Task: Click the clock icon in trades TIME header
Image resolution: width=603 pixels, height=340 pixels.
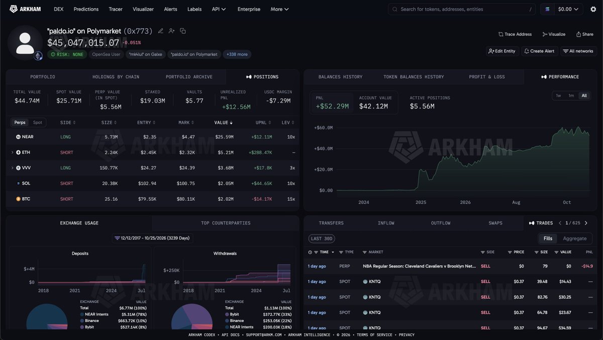Action: 310,252
